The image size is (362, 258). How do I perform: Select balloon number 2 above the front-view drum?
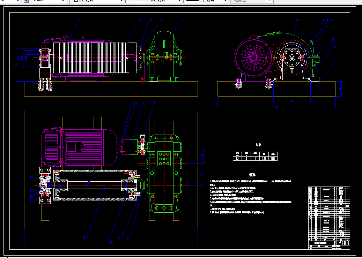(140, 20)
